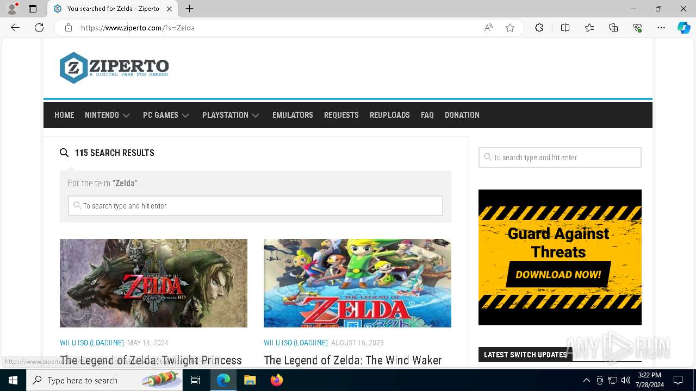Image resolution: width=696 pixels, height=391 pixels.
Task: Refresh the page with reload icon
Action: [39, 28]
